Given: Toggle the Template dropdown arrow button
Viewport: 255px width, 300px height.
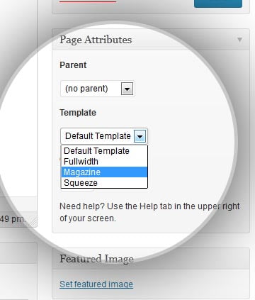Looking at the screenshot, I should pos(140,136).
